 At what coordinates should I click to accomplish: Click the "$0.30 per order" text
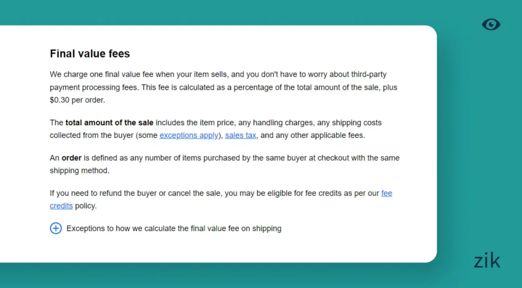[x=77, y=100]
